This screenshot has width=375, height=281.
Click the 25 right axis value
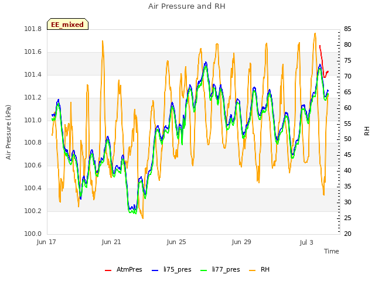(347, 218)
